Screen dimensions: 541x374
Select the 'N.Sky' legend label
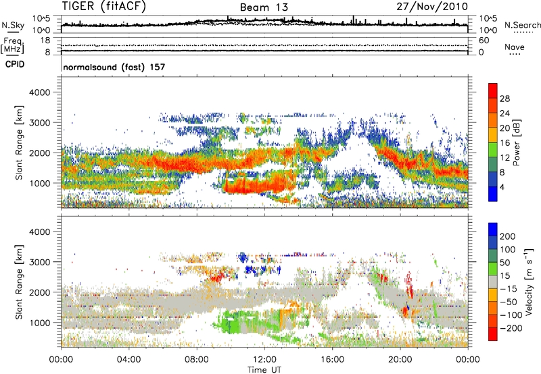[x=13, y=25]
